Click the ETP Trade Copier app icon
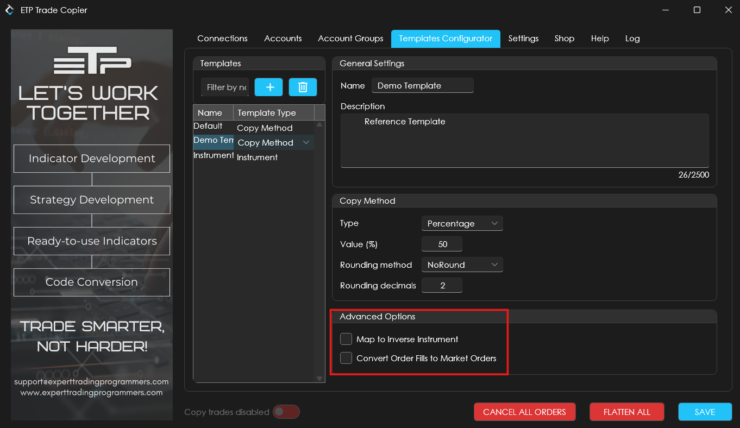This screenshot has height=428, width=740. click(x=10, y=10)
